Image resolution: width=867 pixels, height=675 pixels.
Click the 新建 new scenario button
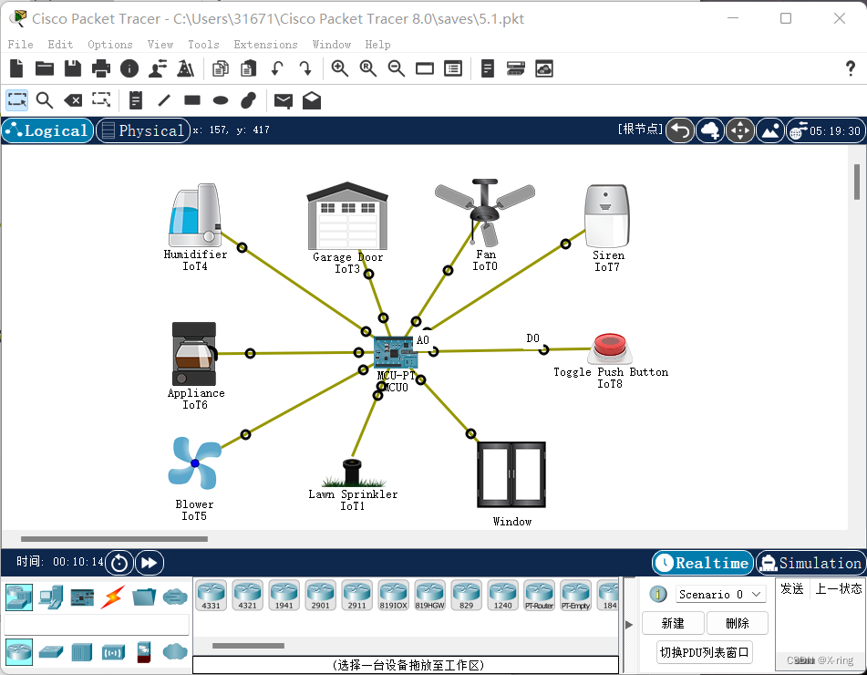[x=673, y=624]
